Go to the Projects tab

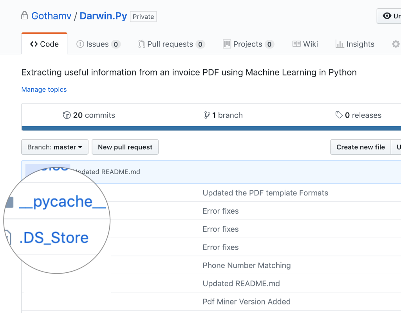[248, 44]
